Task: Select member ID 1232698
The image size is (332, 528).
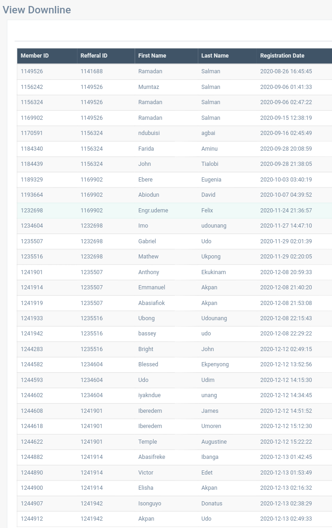Action: pyautogui.click(x=32, y=211)
